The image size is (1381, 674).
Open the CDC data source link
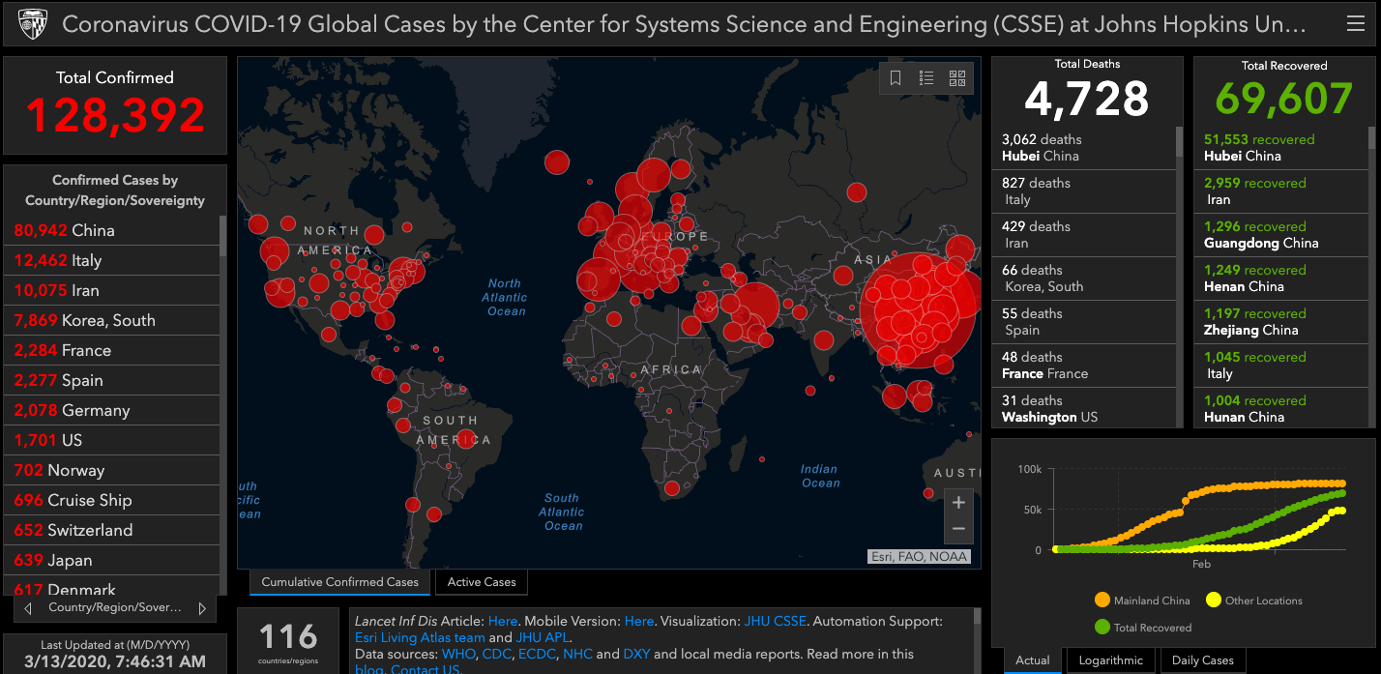pyautogui.click(x=497, y=654)
